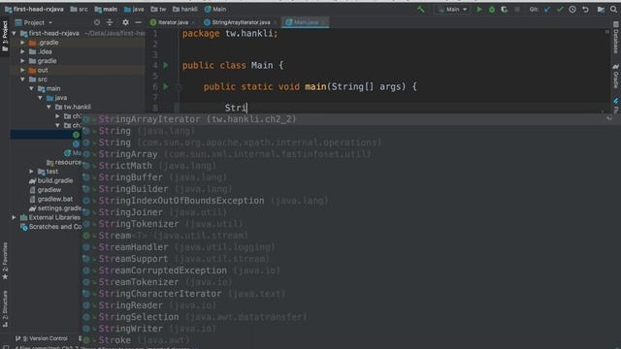The width and height of the screenshot is (621, 349).
Task: Open Search Everywhere magnifier icon
Action: pyautogui.click(x=614, y=9)
